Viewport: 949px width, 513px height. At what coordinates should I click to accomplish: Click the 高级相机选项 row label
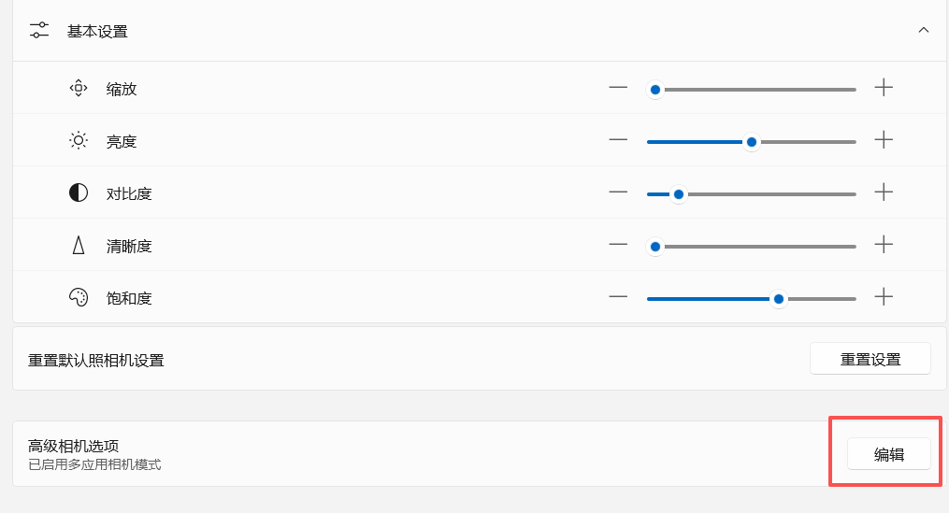(x=73, y=446)
